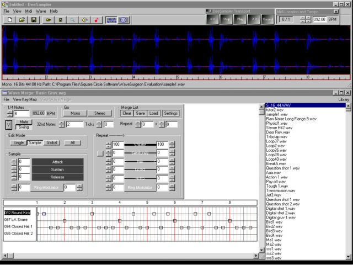Image resolution: width=353 pixels, height=265 pixels.
Task: Click the open wave folder icon in toolbar
Action: [x=49, y=20]
